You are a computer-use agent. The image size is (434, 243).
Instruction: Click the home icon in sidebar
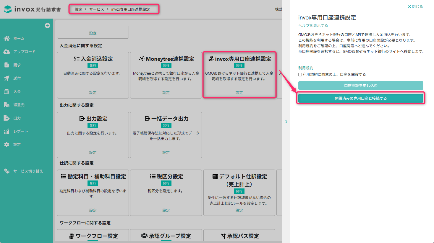(7, 38)
